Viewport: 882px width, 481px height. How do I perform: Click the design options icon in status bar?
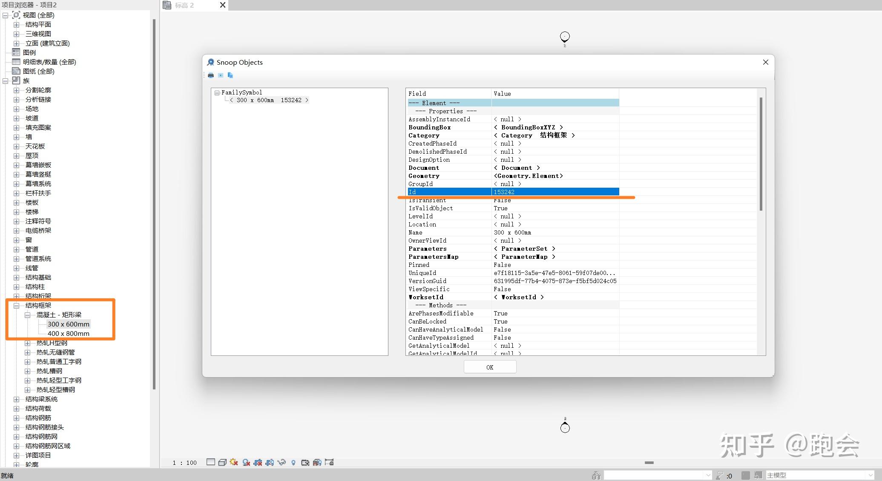[x=745, y=475]
